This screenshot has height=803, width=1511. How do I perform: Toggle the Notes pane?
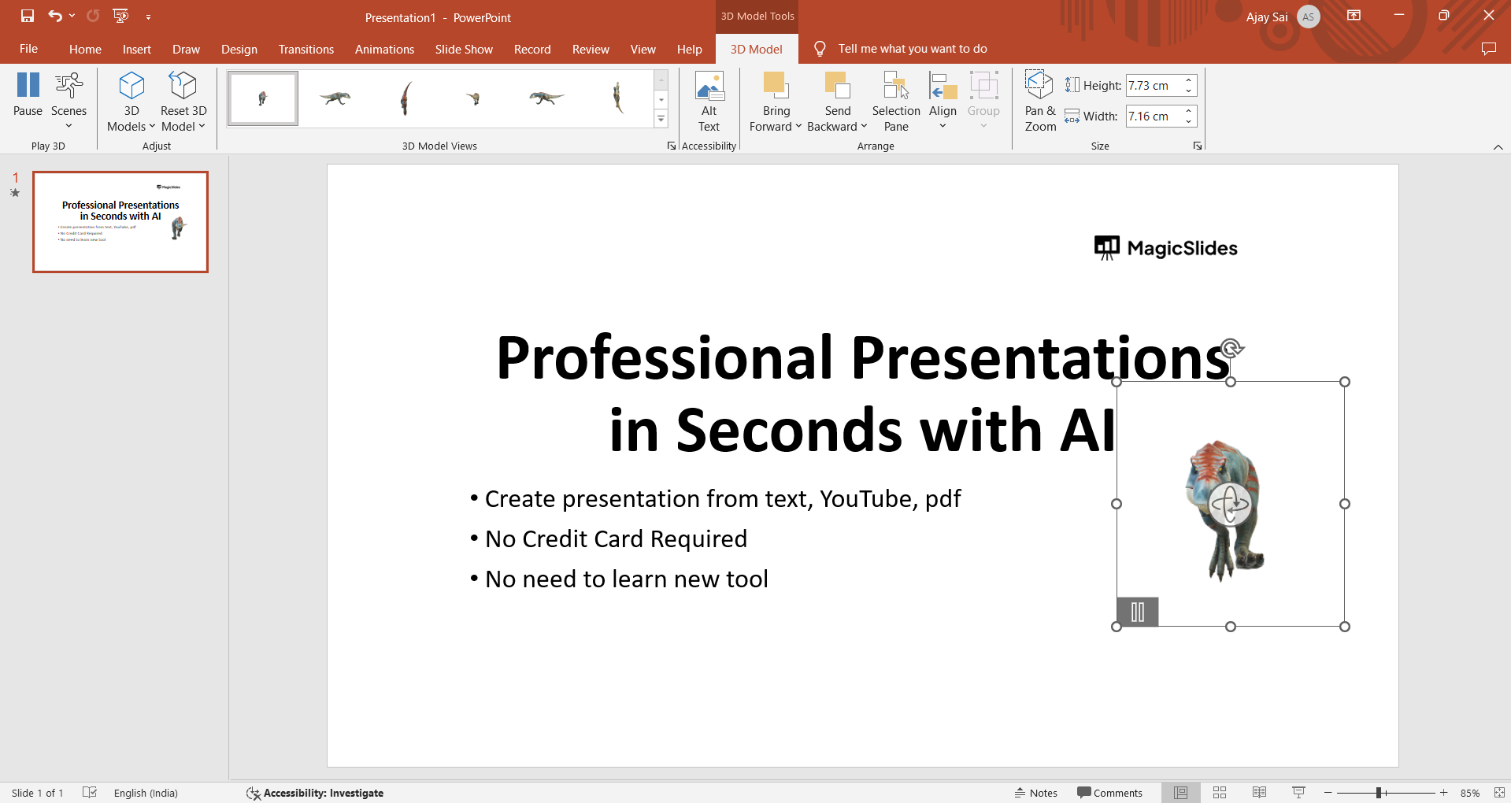click(x=1036, y=793)
